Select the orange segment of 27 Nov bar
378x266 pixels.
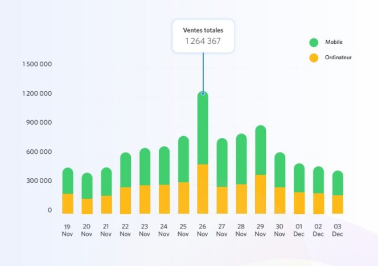click(222, 200)
